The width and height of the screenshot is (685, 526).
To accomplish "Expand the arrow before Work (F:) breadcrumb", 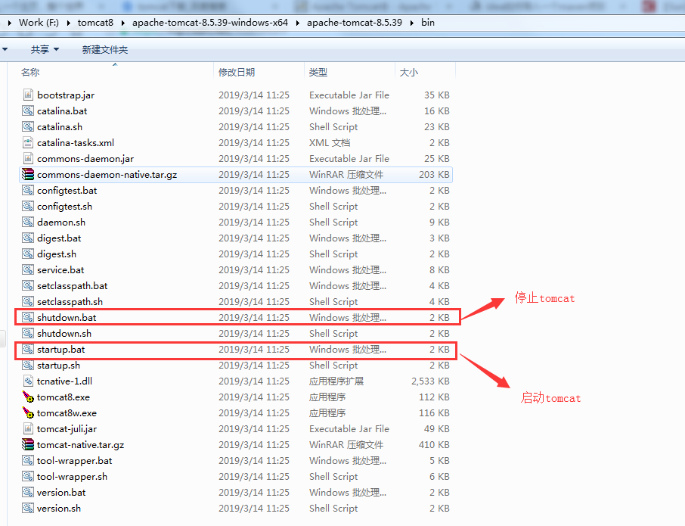I will tap(10, 23).
